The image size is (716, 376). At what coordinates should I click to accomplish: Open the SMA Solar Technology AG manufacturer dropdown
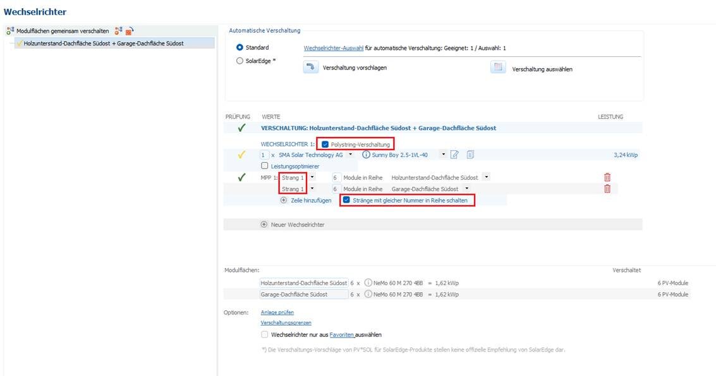[x=350, y=155]
